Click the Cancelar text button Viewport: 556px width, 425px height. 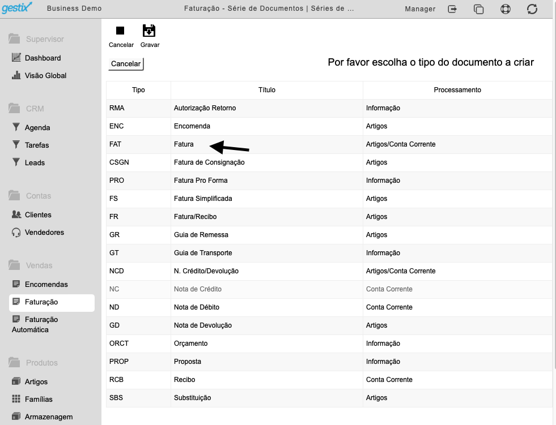click(x=126, y=64)
